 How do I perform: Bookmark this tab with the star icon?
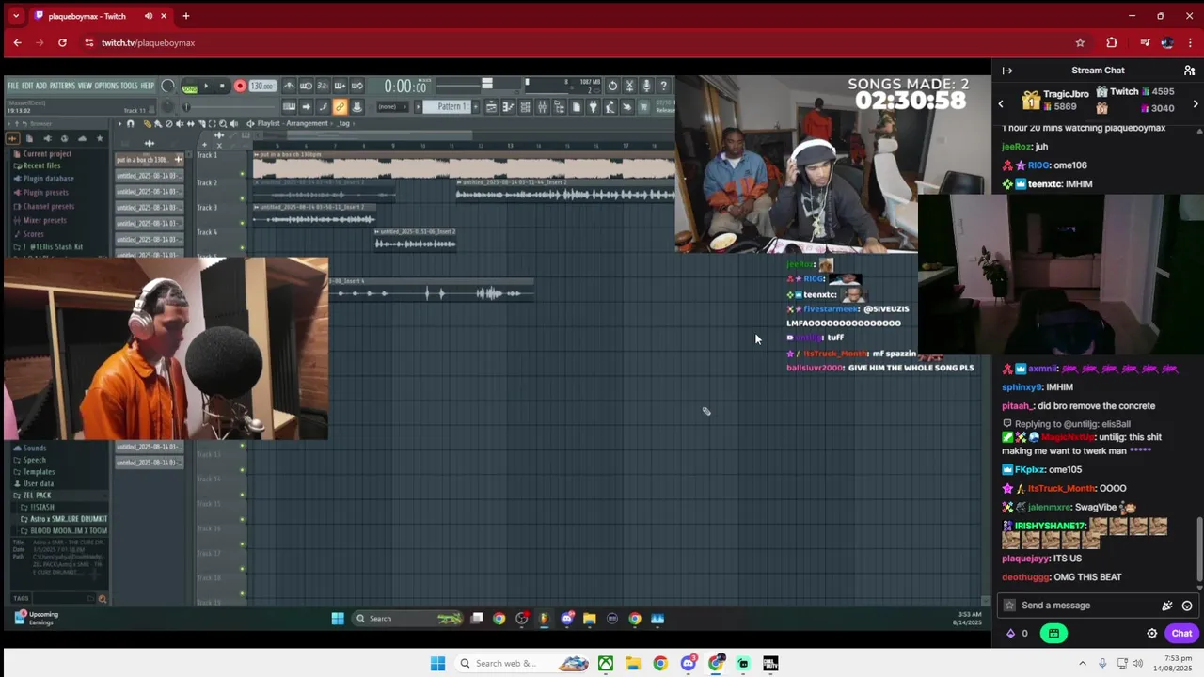coord(1080,42)
